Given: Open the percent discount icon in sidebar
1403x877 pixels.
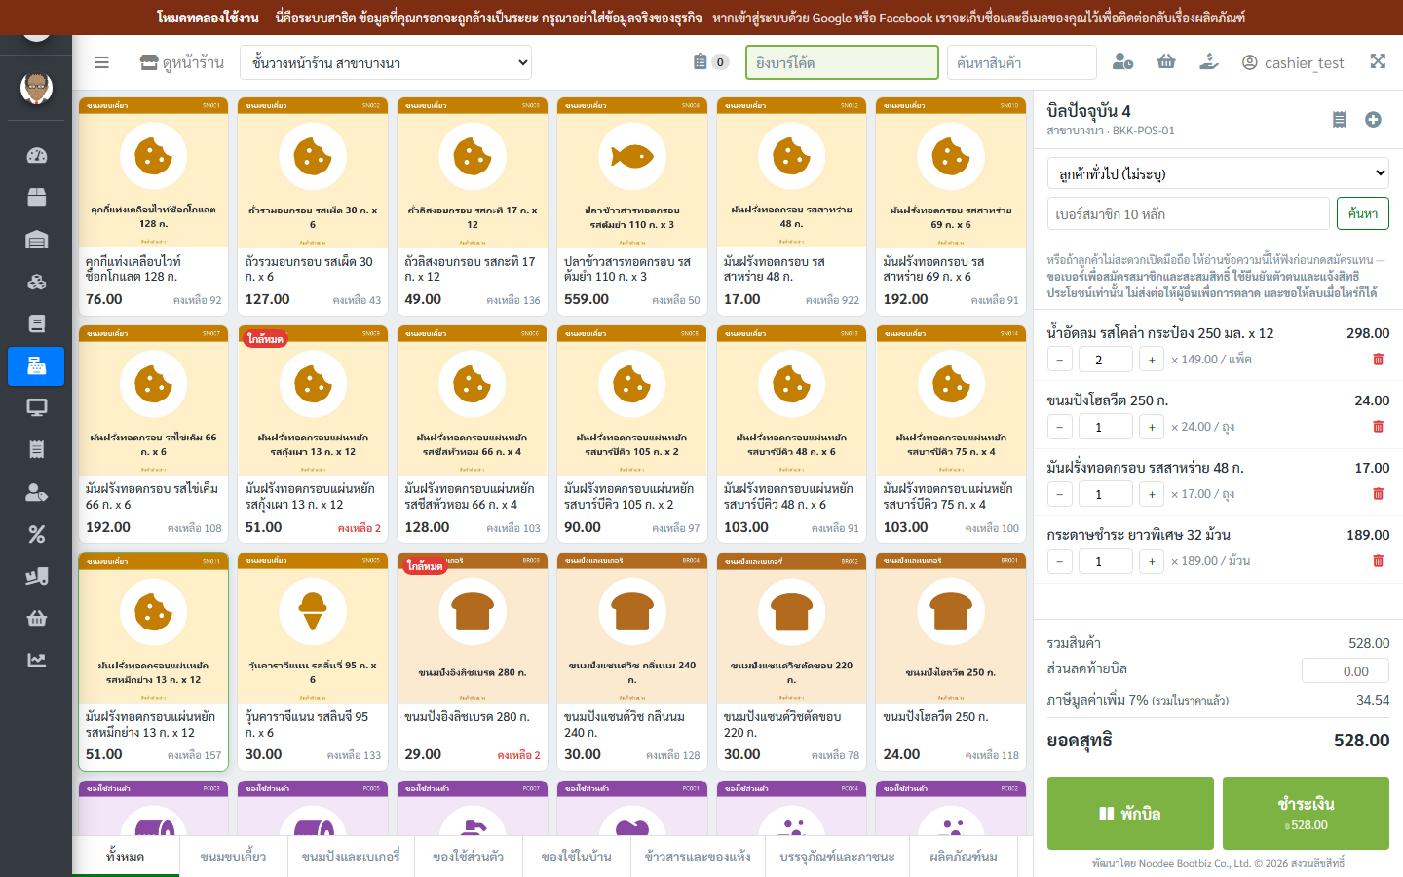Looking at the screenshot, I should click(36, 534).
